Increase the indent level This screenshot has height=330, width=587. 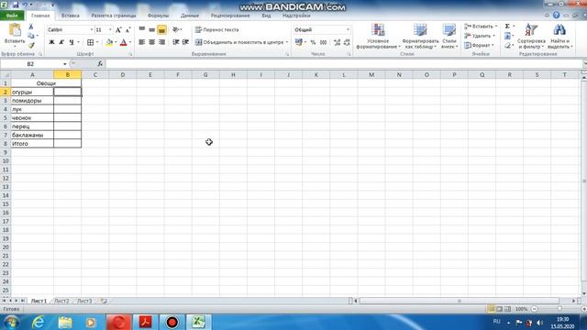pyautogui.click(x=185, y=42)
